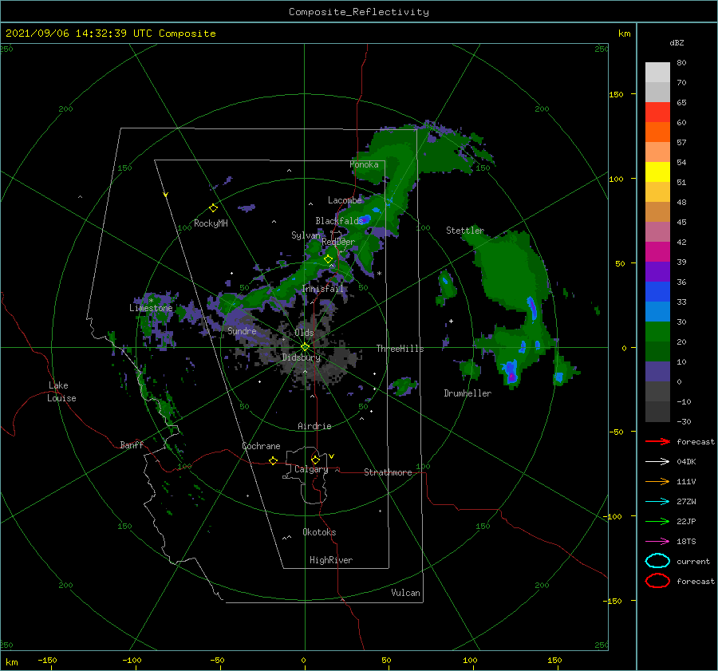Screen dimensions: 718x671
Task: Click the RockyMH station label
Action: [211, 223]
